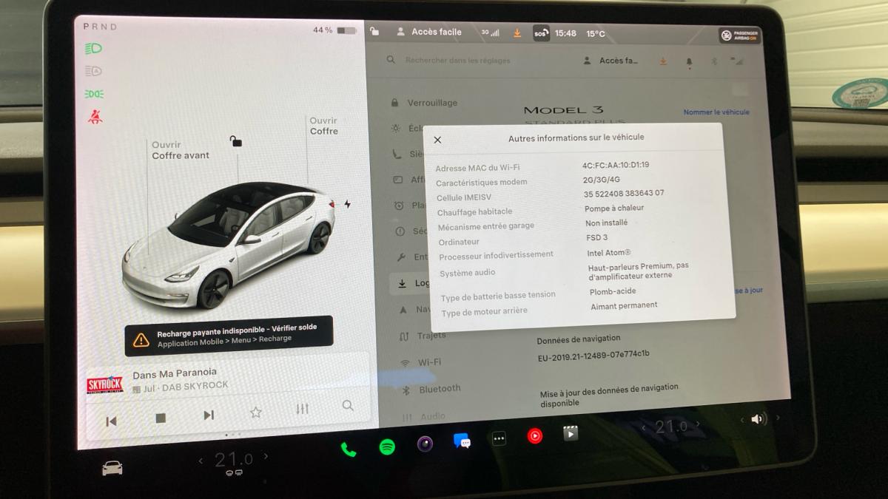This screenshot has width=888, height=499.
Task: Tap lock icon in top status bar
Action: (x=374, y=31)
